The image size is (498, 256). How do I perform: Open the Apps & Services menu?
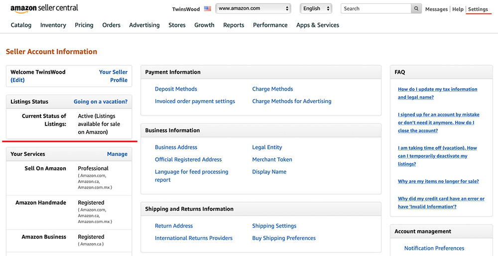(x=318, y=25)
